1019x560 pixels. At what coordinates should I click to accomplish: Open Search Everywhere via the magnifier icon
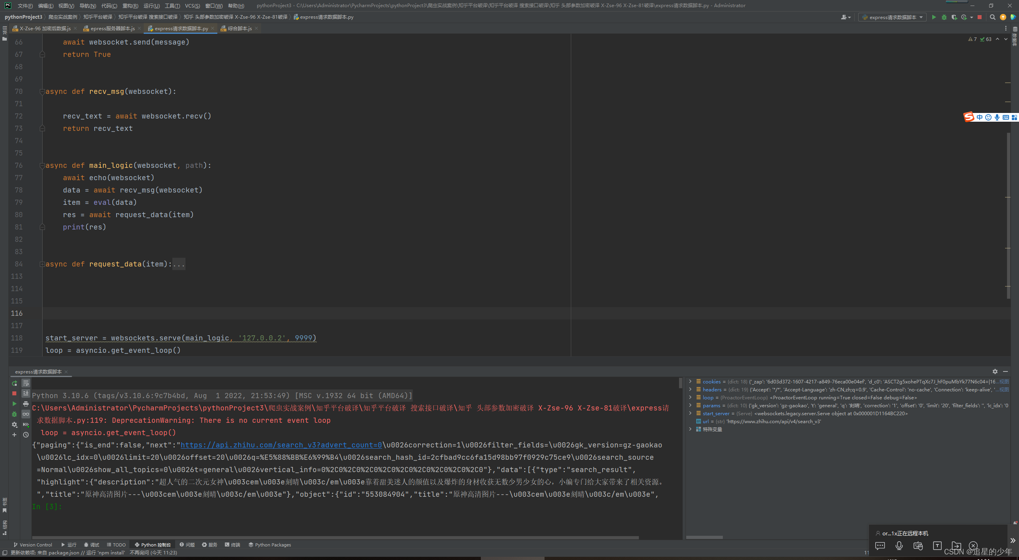pos(992,17)
